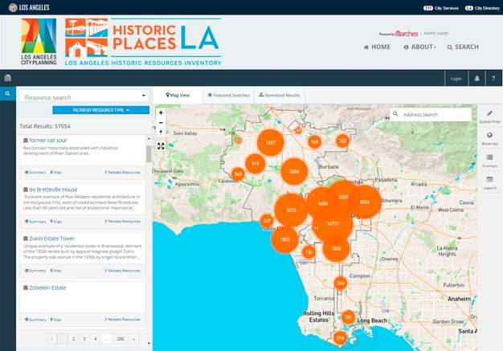The width and height of the screenshot is (503, 351).
Task: Open the map Legend panel
Action: pyautogui.click(x=490, y=182)
